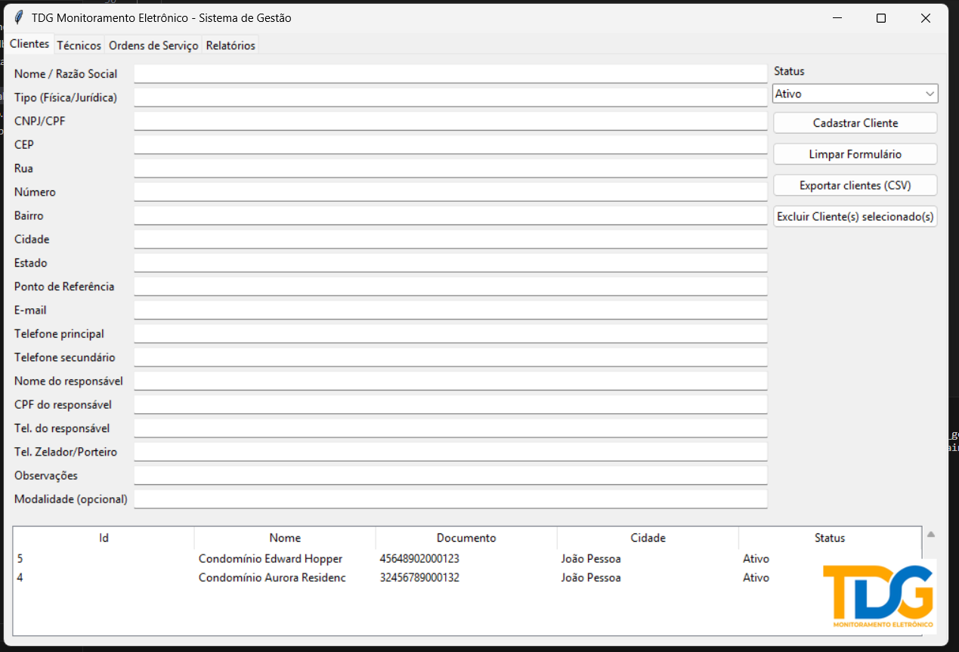Click into the CEP input field
This screenshot has height=652, width=959.
pos(450,144)
